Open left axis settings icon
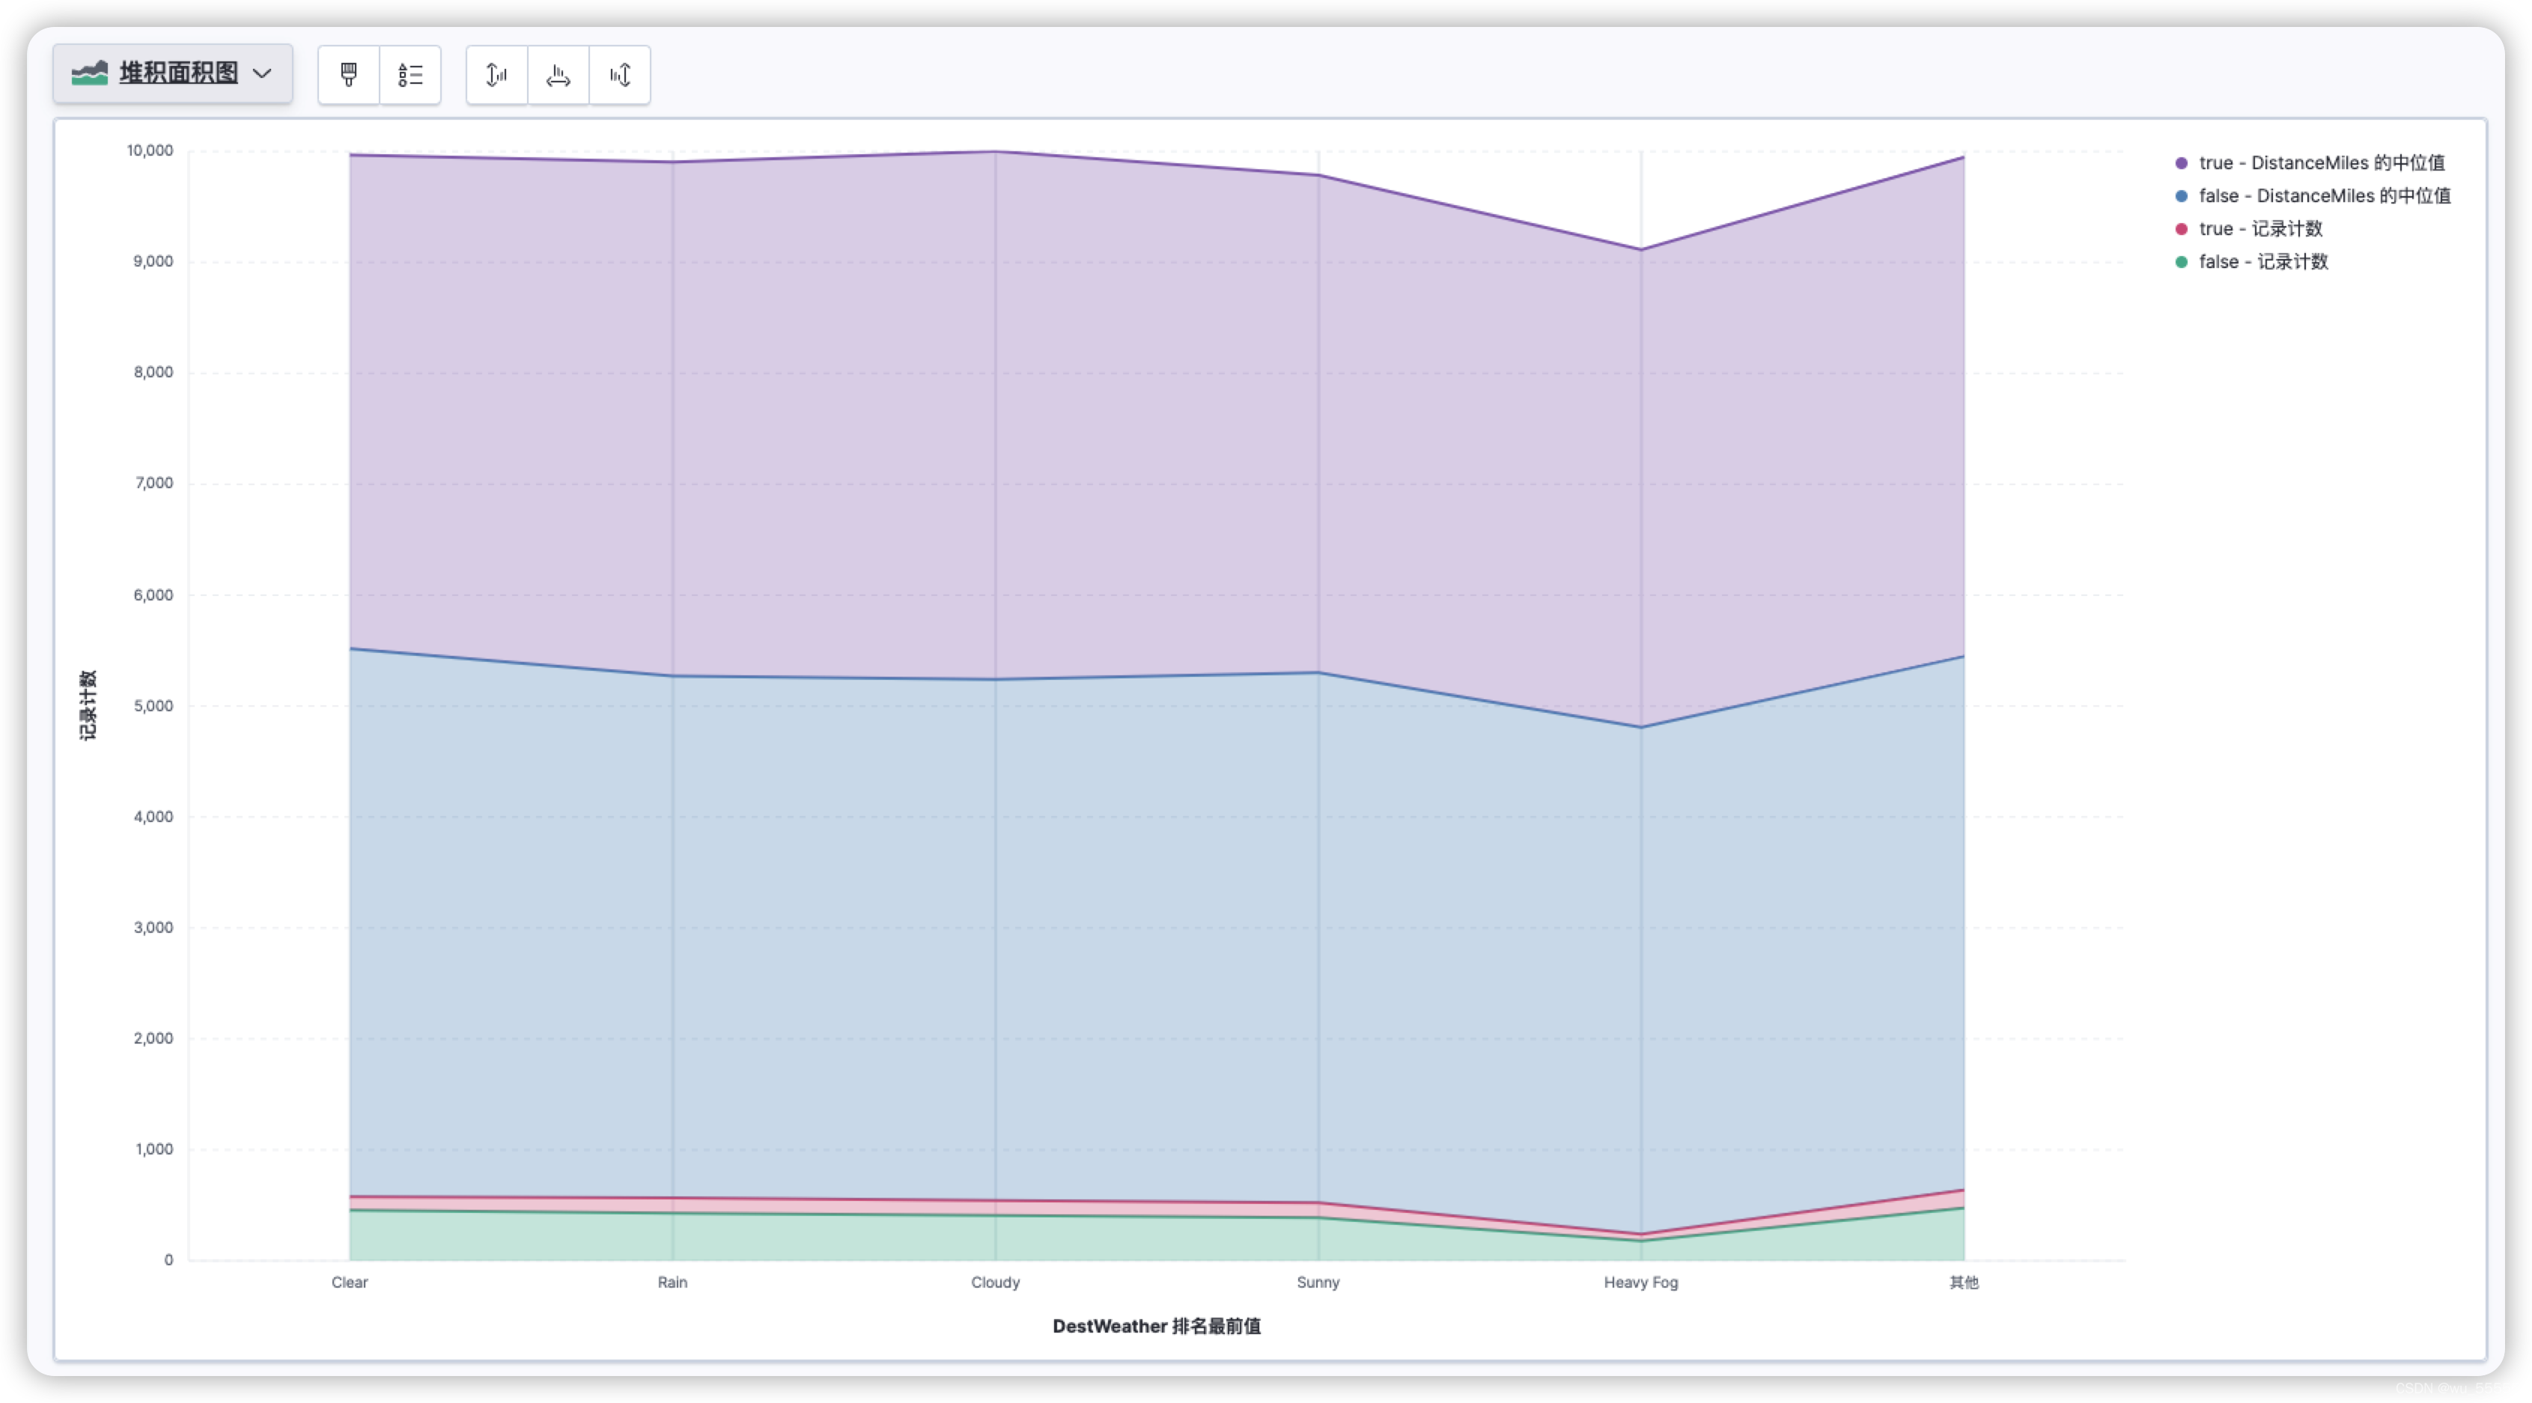 pos(496,75)
